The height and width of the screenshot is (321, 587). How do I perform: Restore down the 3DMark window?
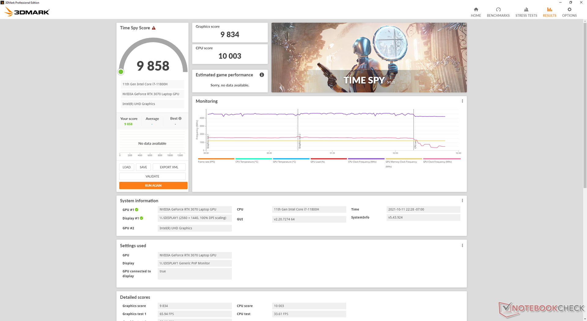pyautogui.click(x=571, y=2)
